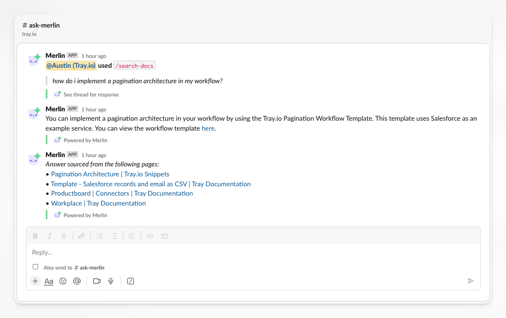
Task: Click timestamp on sources message
Action: pos(94,155)
